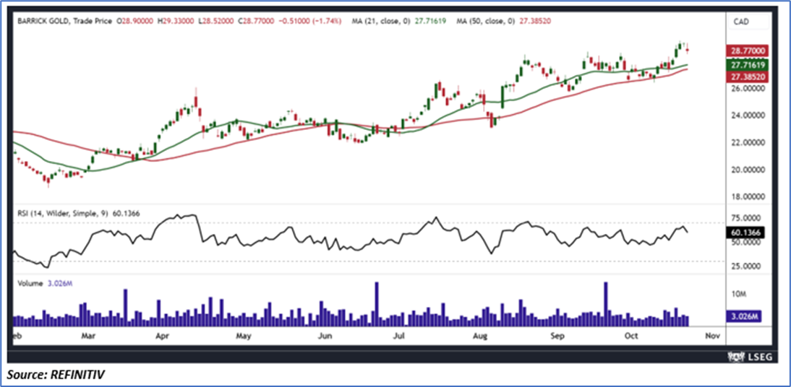Click the blue 3.026M volume axis tag

[743, 316]
